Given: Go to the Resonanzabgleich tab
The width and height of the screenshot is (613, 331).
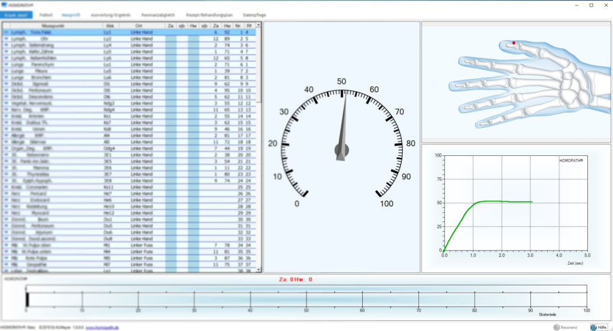Looking at the screenshot, I should pyautogui.click(x=158, y=15).
